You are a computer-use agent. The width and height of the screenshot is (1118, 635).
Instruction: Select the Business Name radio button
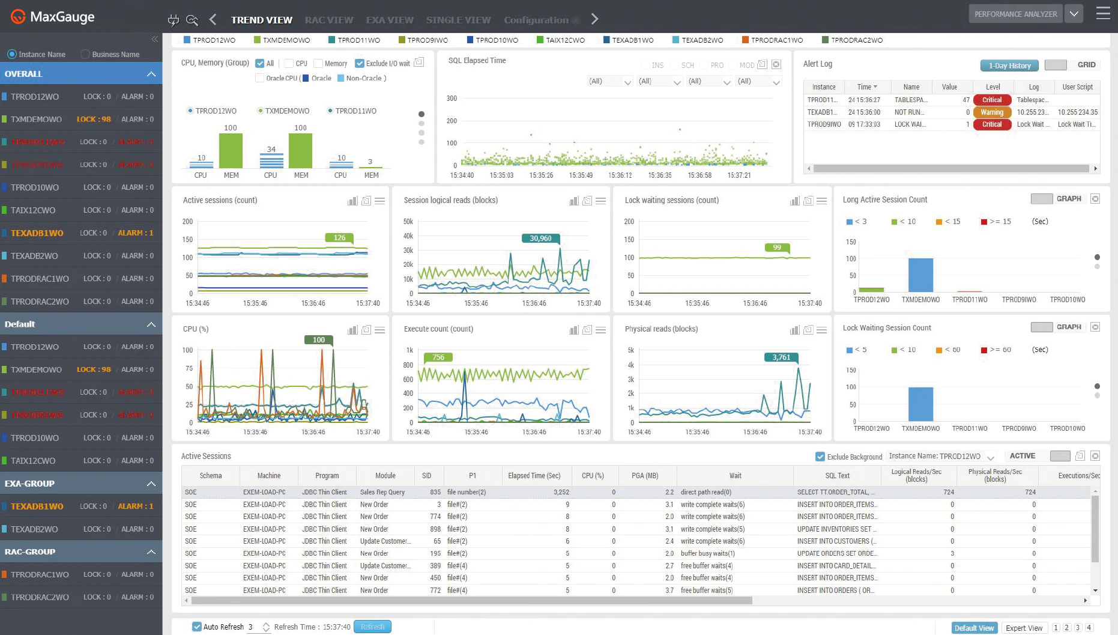[86, 54]
